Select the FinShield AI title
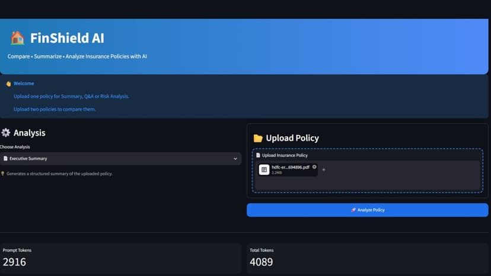The image size is (491, 276). pyautogui.click(x=67, y=38)
